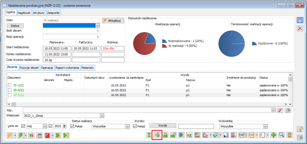Toggle Pokaż in Wyroby group
307x144 pixels.
[x=135, y=126]
